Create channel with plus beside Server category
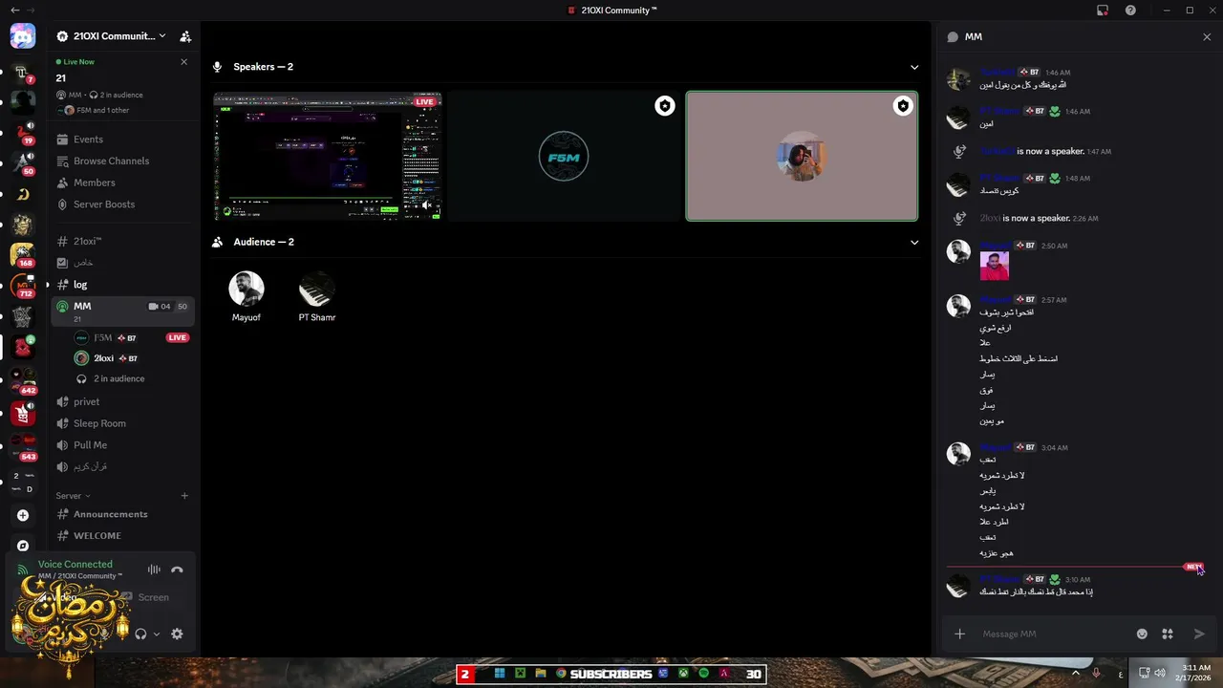This screenshot has width=1223, height=688. coord(184,496)
